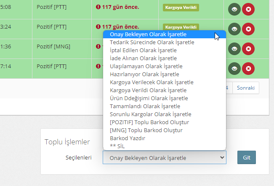This screenshot has height=186, width=274.
Task: Click the eye icon in the last row
Action: (x=235, y=68)
